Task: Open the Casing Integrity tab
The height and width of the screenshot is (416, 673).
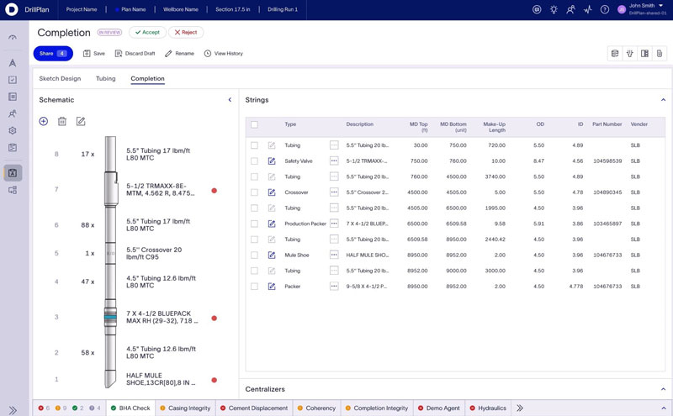Action: point(185,408)
